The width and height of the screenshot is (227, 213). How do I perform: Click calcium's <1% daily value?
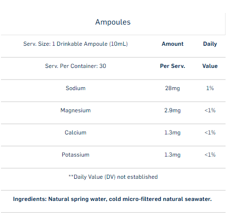tap(210, 133)
